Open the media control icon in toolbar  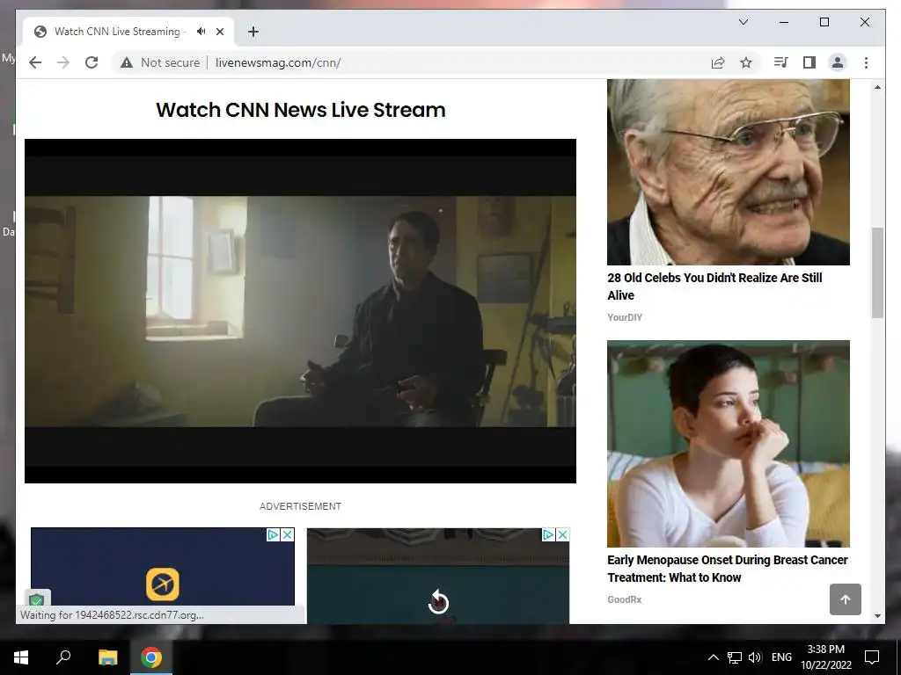tap(781, 62)
